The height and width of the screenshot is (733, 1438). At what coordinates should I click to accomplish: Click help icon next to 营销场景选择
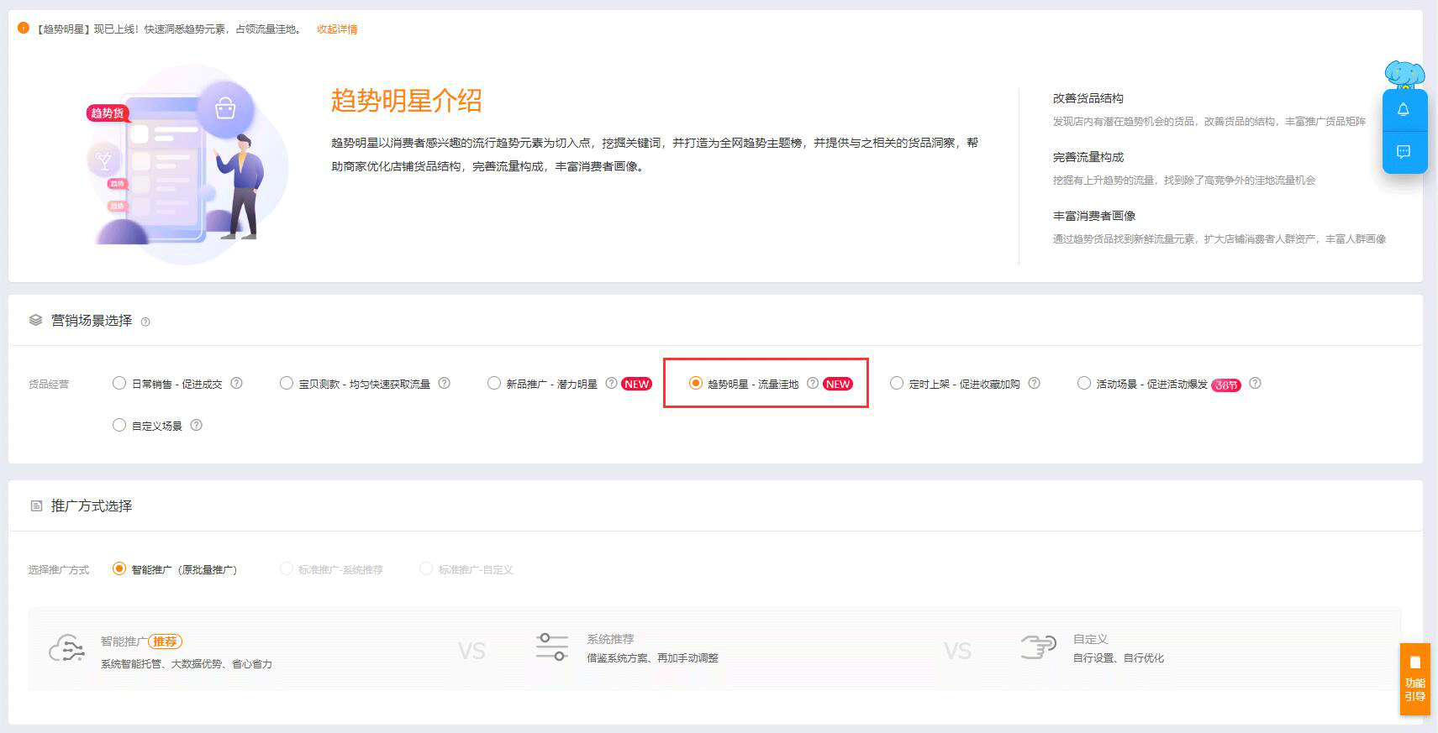(145, 322)
